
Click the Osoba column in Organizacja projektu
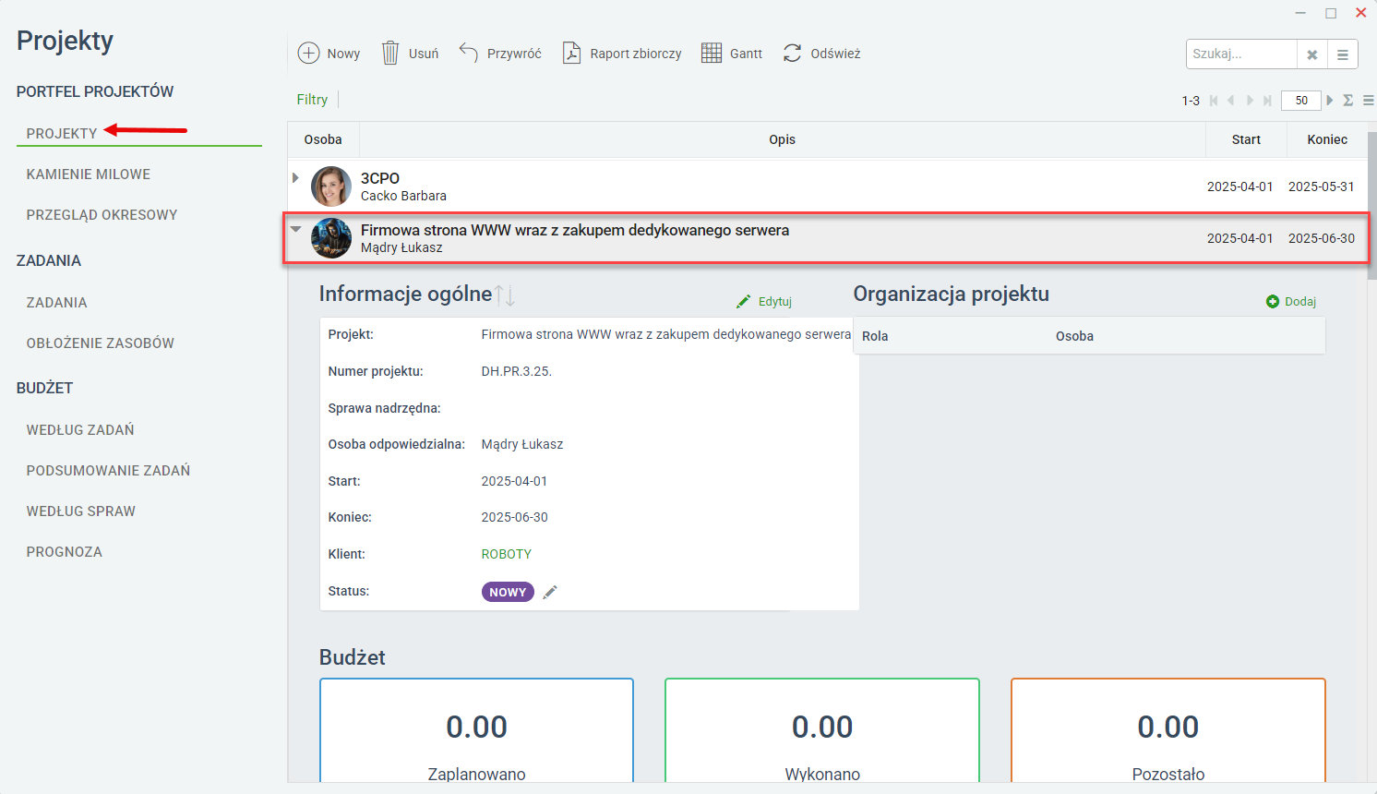click(x=1075, y=336)
